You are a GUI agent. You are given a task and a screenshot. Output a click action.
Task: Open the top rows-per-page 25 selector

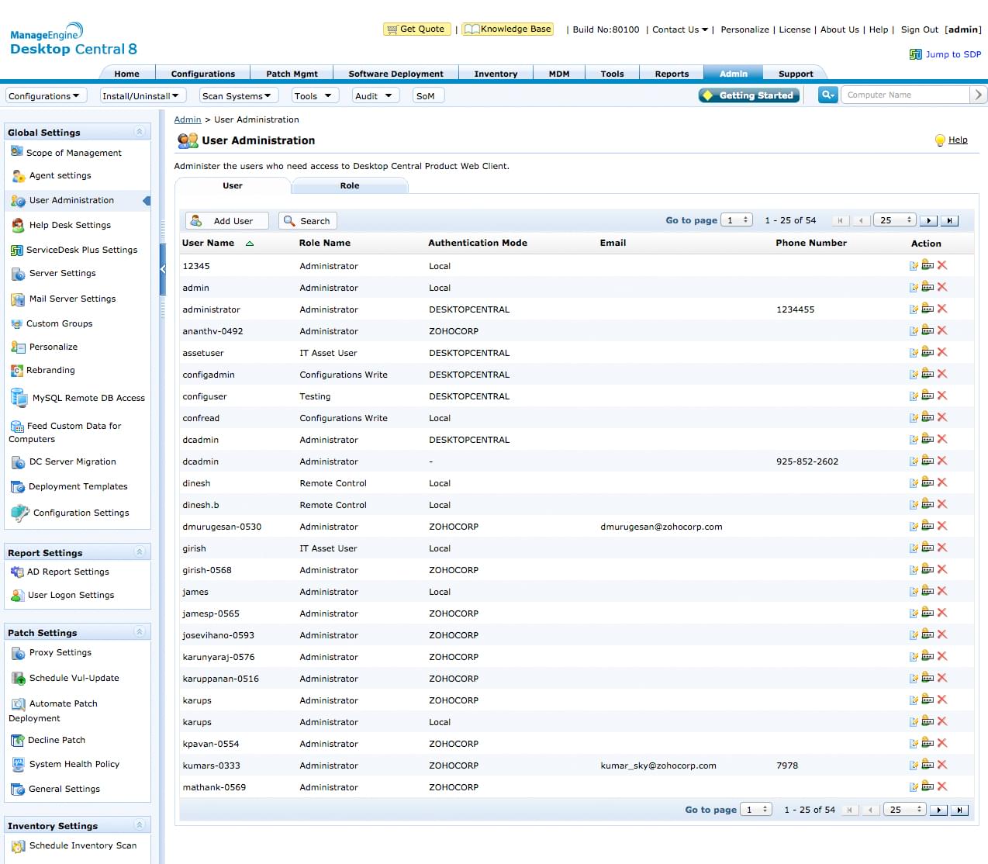click(895, 220)
